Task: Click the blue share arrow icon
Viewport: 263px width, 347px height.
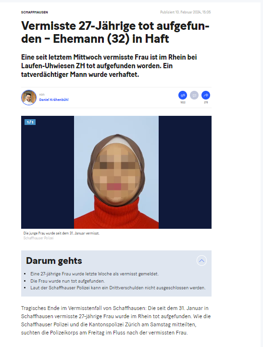Action: [x=206, y=95]
